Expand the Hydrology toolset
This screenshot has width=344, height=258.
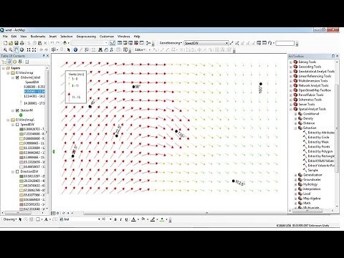point(295,184)
